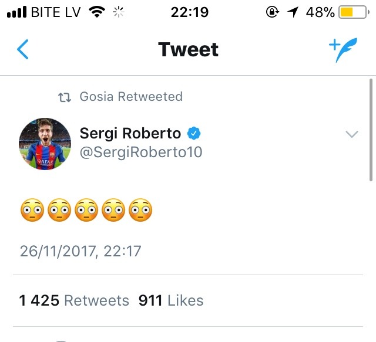Tap the location arrow status icon
The image size is (376, 342).
[293, 12]
